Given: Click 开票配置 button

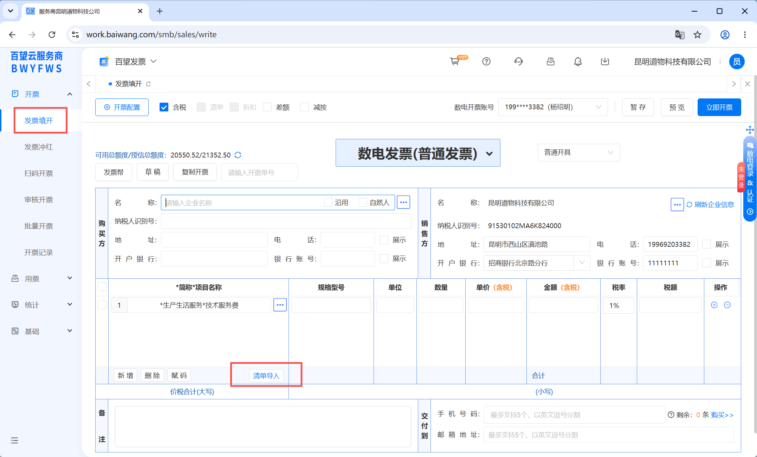Looking at the screenshot, I should click(x=122, y=107).
